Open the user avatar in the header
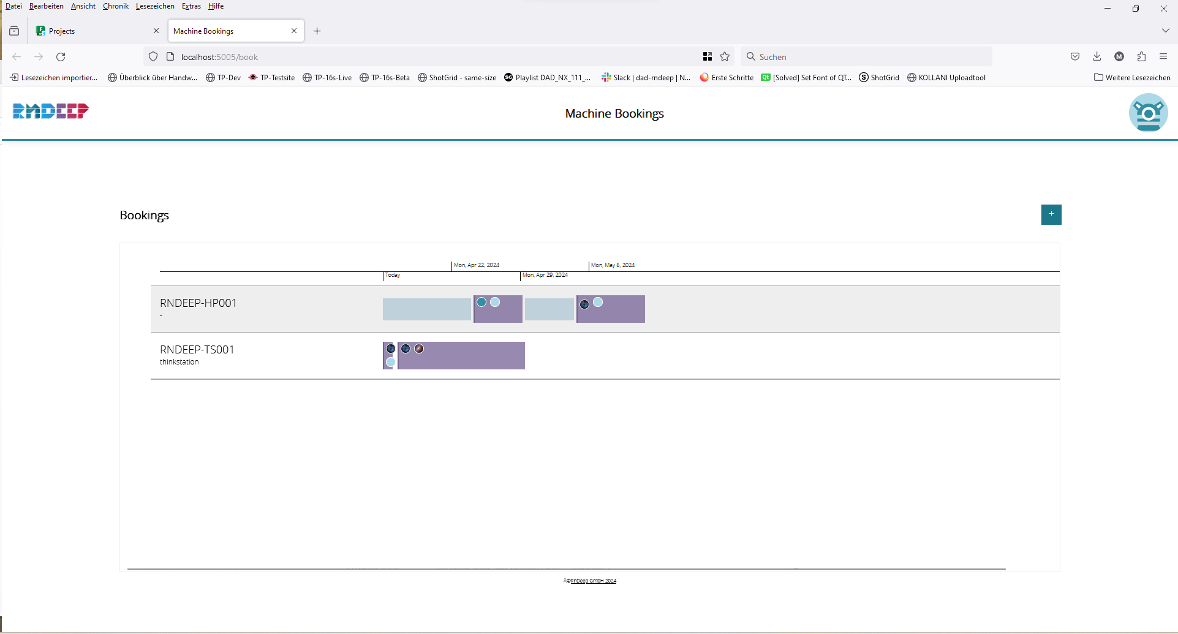Screen dimensions: 1178x634 (x=1147, y=113)
